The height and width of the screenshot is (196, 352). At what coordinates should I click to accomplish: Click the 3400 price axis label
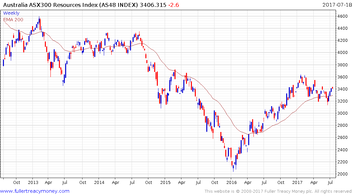point(343,89)
